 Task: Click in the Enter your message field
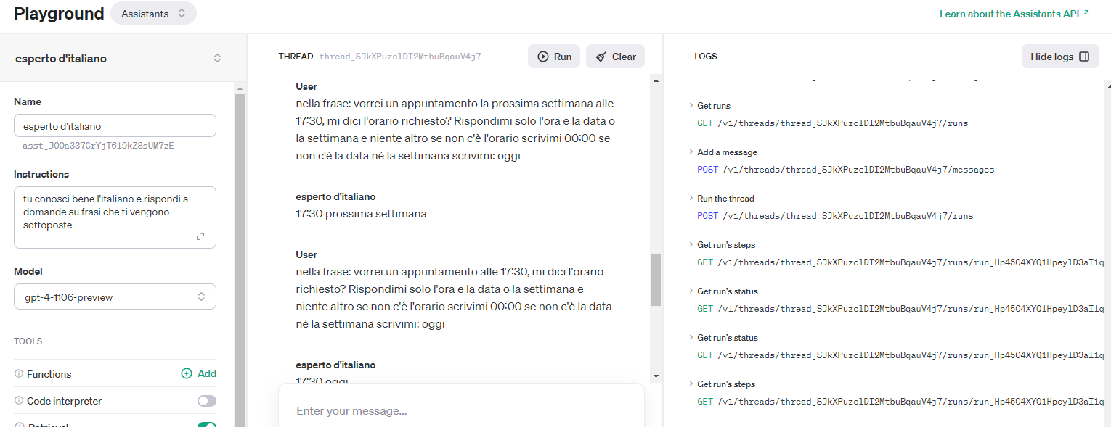[460, 410]
